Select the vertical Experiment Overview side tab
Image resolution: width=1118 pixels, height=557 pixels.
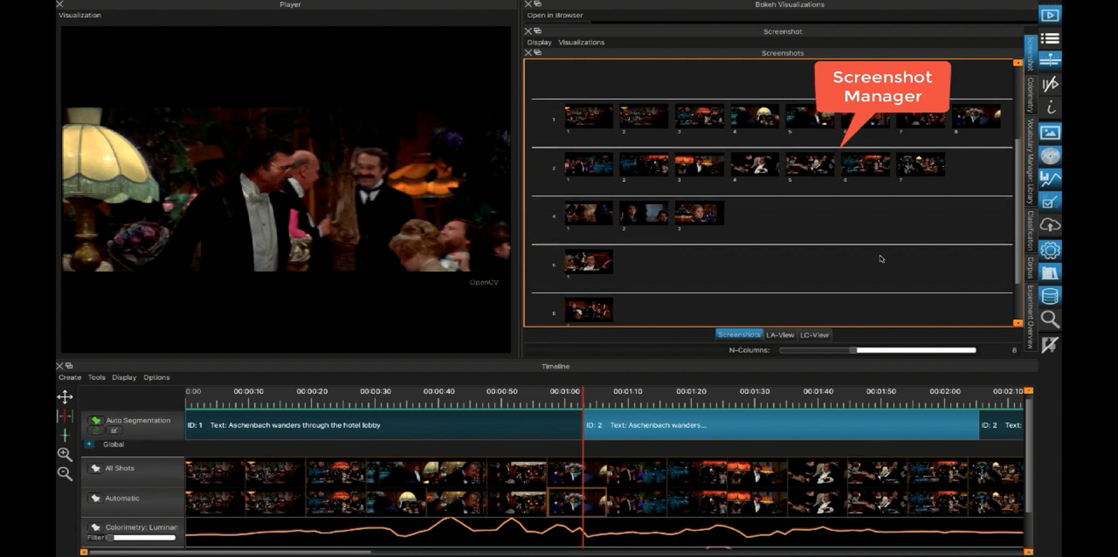click(x=1030, y=317)
